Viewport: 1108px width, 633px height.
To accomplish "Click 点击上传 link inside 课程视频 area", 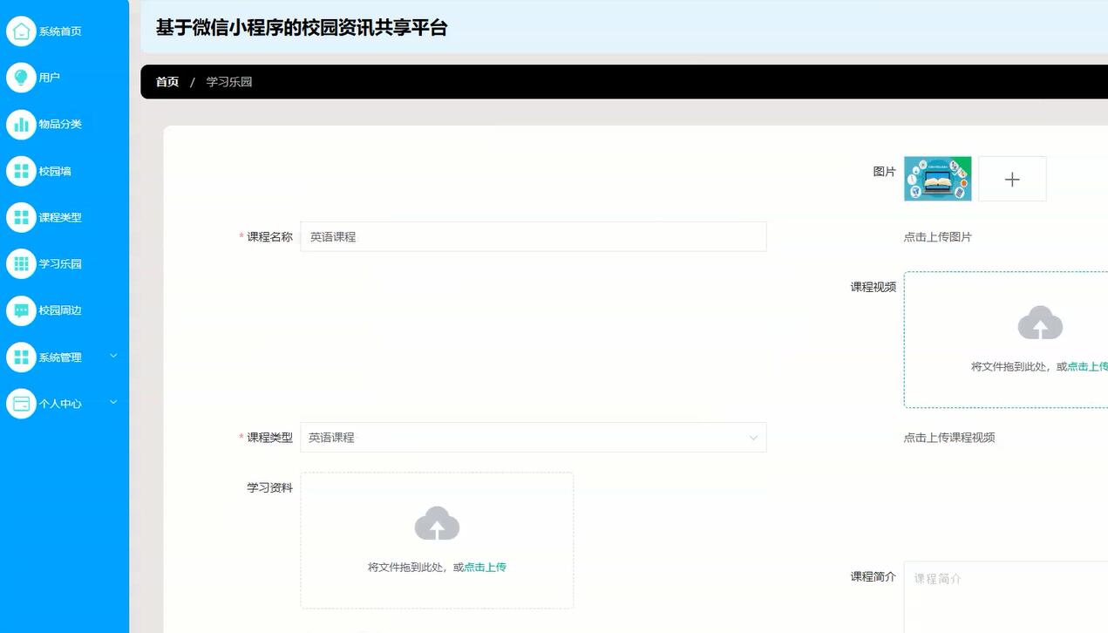I will tap(1088, 366).
